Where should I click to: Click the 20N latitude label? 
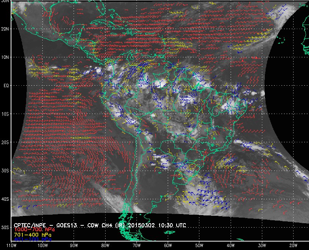coord(5,29)
